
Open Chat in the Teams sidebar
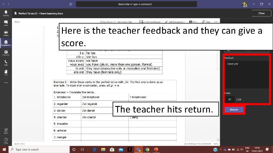6,23
